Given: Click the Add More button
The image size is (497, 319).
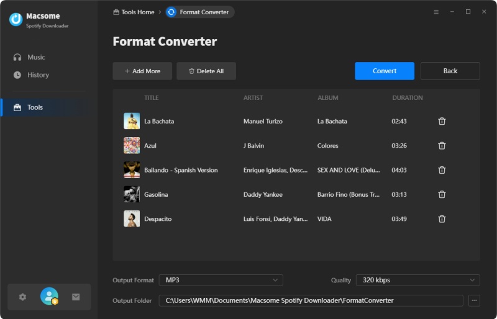Looking at the screenshot, I should [x=142, y=71].
